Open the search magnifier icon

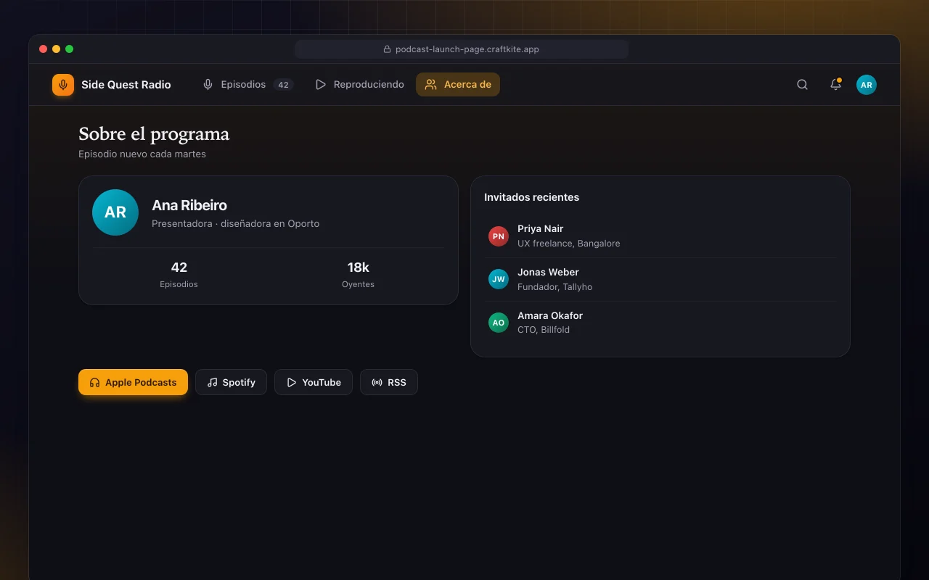(x=802, y=85)
